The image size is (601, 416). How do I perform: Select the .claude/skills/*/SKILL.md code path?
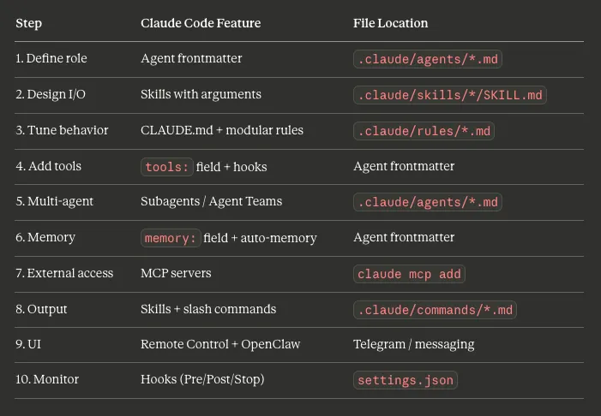(x=450, y=95)
